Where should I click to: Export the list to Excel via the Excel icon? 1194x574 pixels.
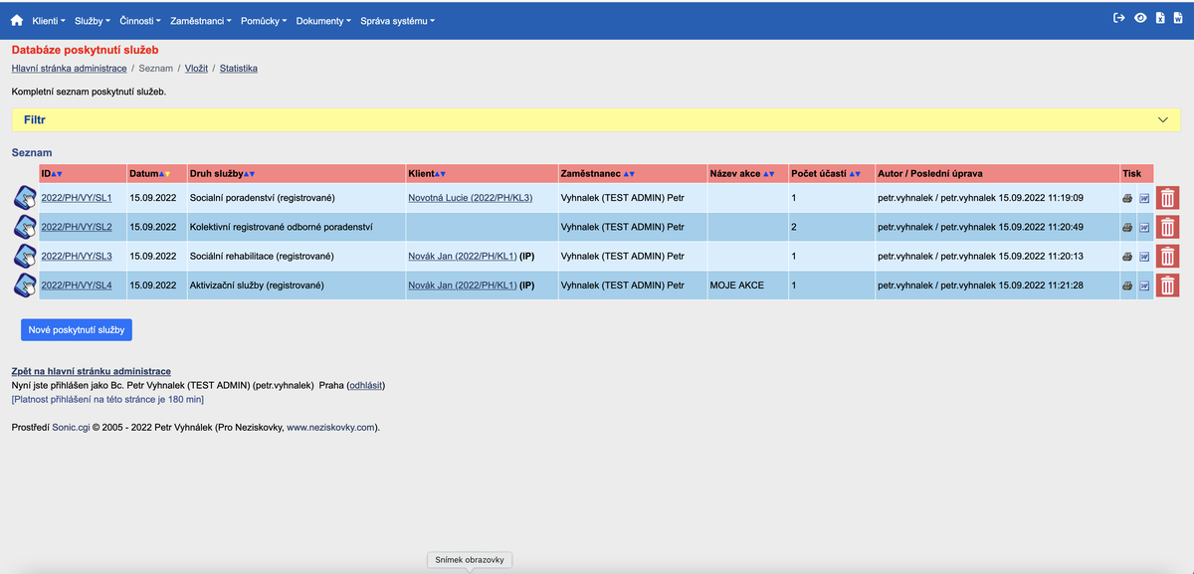[x=1158, y=17]
